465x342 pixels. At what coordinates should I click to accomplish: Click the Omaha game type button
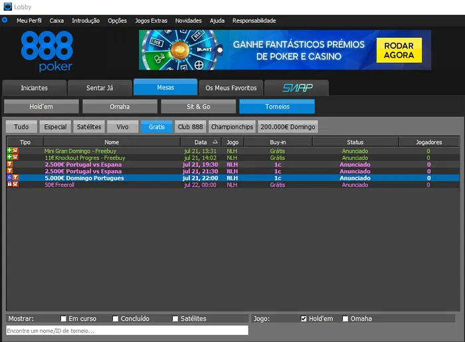[120, 106]
